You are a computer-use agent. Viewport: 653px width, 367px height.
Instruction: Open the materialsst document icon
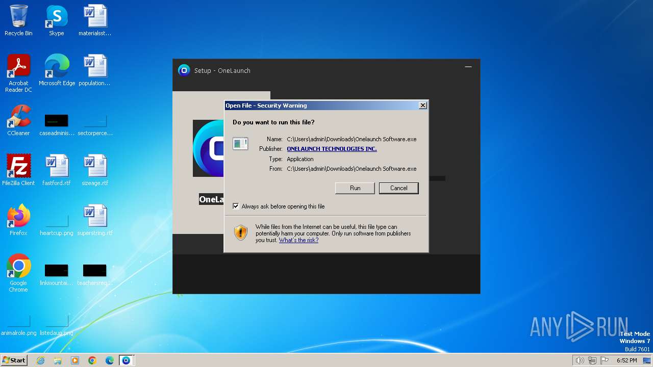pos(95,21)
